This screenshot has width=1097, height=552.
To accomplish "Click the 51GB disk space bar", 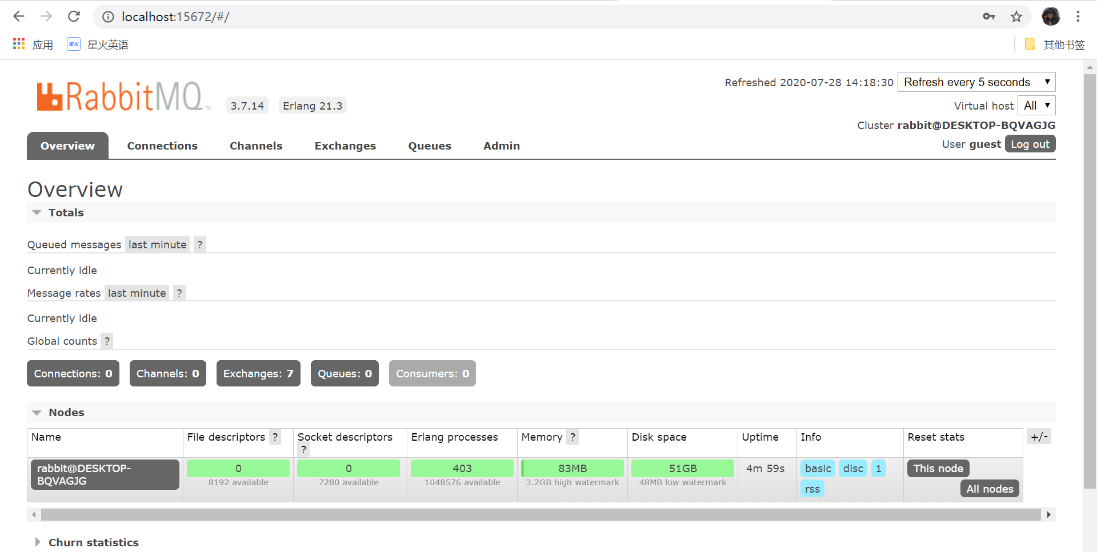I will [x=683, y=468].
